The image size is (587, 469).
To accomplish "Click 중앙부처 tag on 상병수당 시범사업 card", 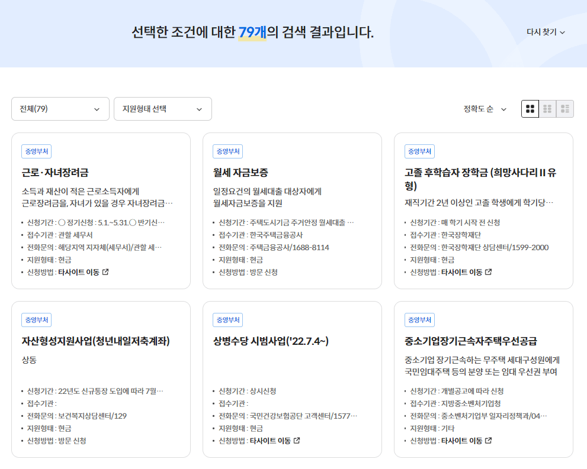I will click(x=228, y=320).
